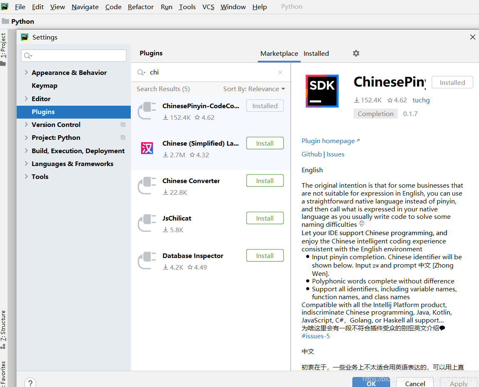Click the SDK logo in plugin details
The height and width of the screenshot is (387, 479).
coord(322,91)
